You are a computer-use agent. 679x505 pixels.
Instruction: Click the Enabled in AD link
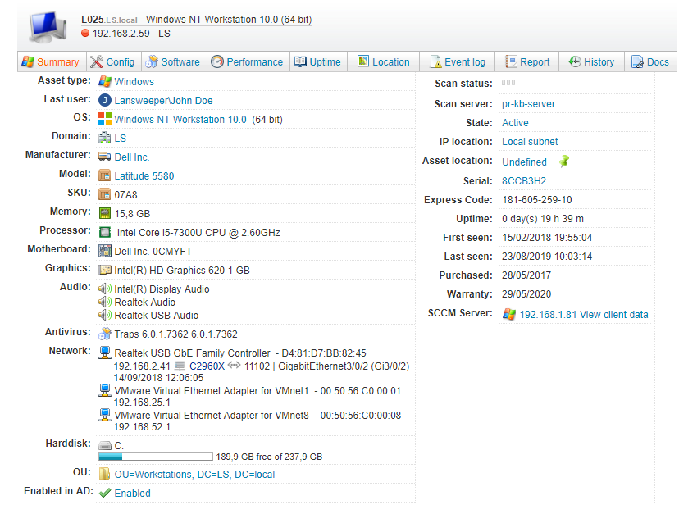point(133,494)
